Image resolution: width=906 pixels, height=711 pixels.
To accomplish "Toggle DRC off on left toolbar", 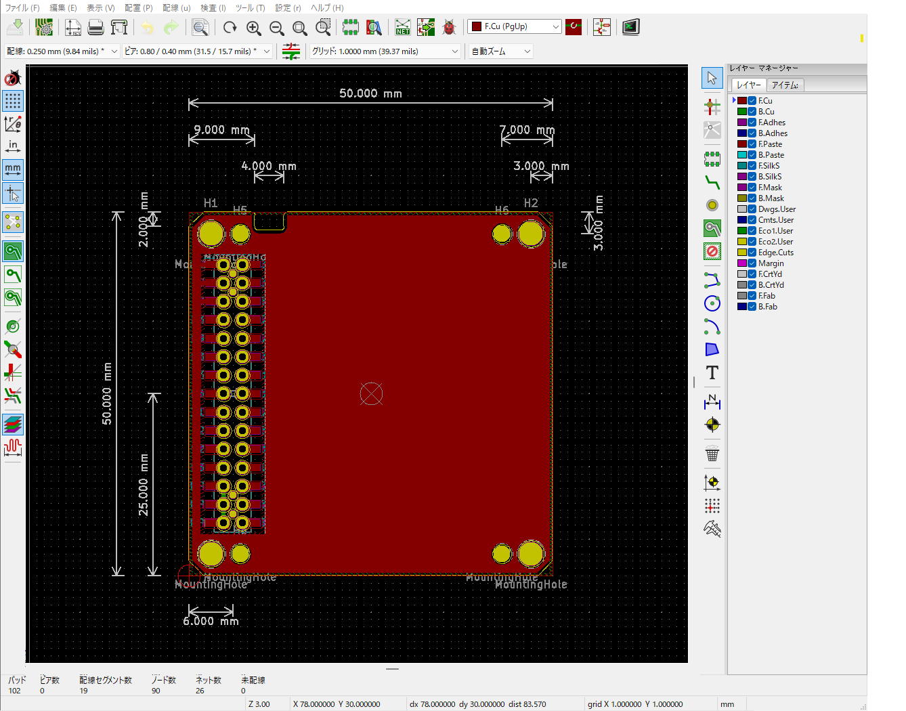I will (x=13, y=78).
